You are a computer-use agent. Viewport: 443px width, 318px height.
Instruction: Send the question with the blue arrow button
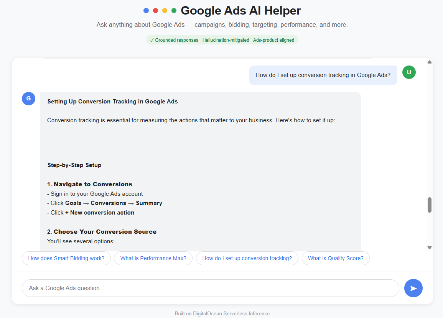coord(413,288)
